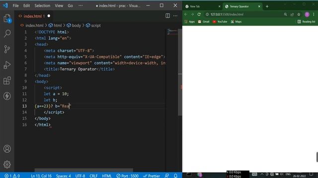
Task: Reload the browser page
Action: (199, 14)
